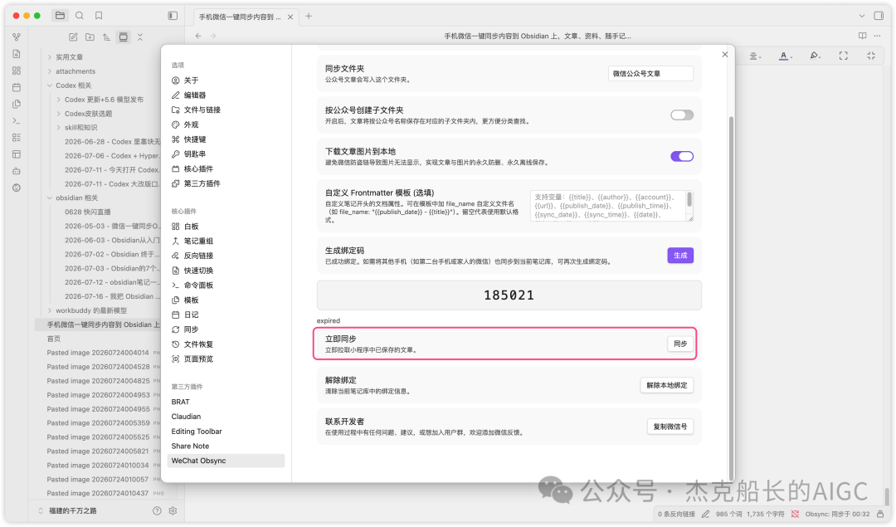This screenshot has height=527, width=896.
Task: Click 0 条反向链接 in status bar
Action: click(676, 514)
